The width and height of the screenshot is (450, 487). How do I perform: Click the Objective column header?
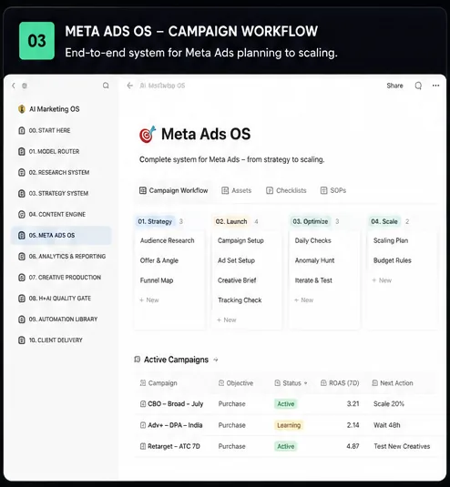coord(236,383)
